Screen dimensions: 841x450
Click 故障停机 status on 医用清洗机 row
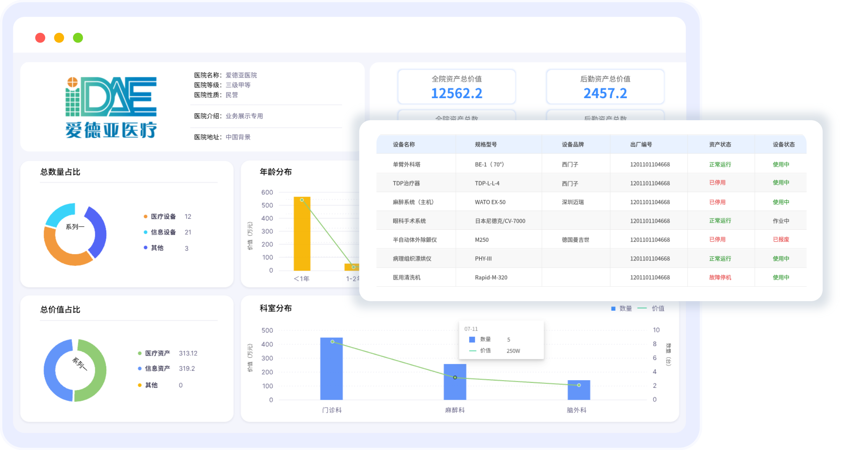click(x=720, y=277)
